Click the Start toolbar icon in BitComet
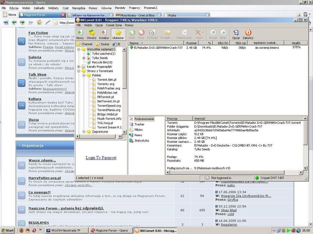This screenshot has width=313, height=234. click(132, 34)
